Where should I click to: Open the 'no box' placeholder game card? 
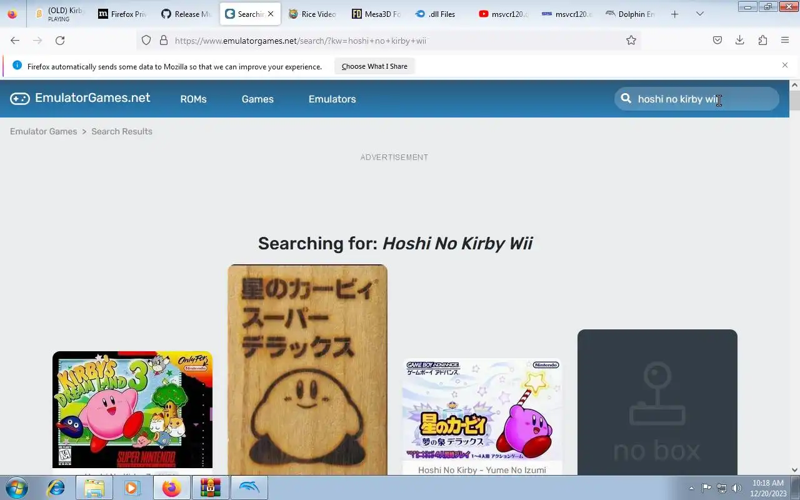pyautogui.click(x=657, y=402)
